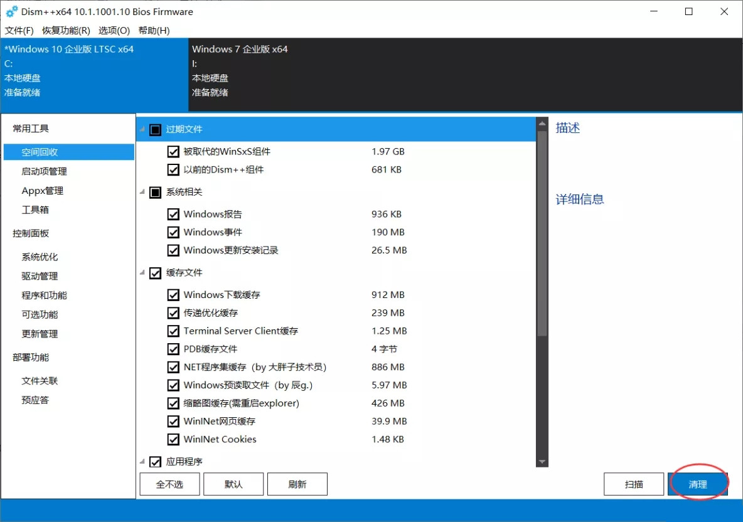
Task: Open Appx管理 in the sidebar
Action: click(42, 191)
